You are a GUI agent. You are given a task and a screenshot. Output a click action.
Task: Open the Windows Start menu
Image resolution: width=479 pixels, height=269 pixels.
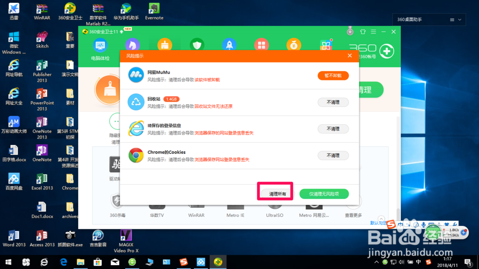coord(9,262)
